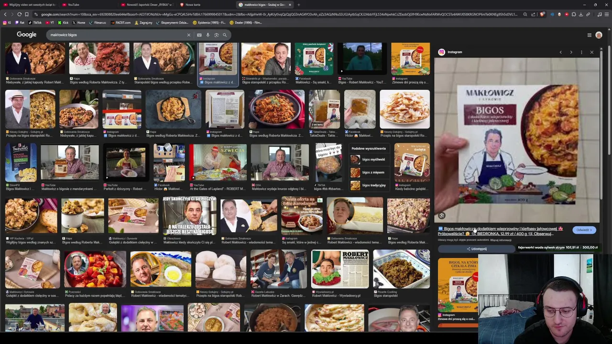Click the Google logo
612x344 pixels.
tap(26, 34)
